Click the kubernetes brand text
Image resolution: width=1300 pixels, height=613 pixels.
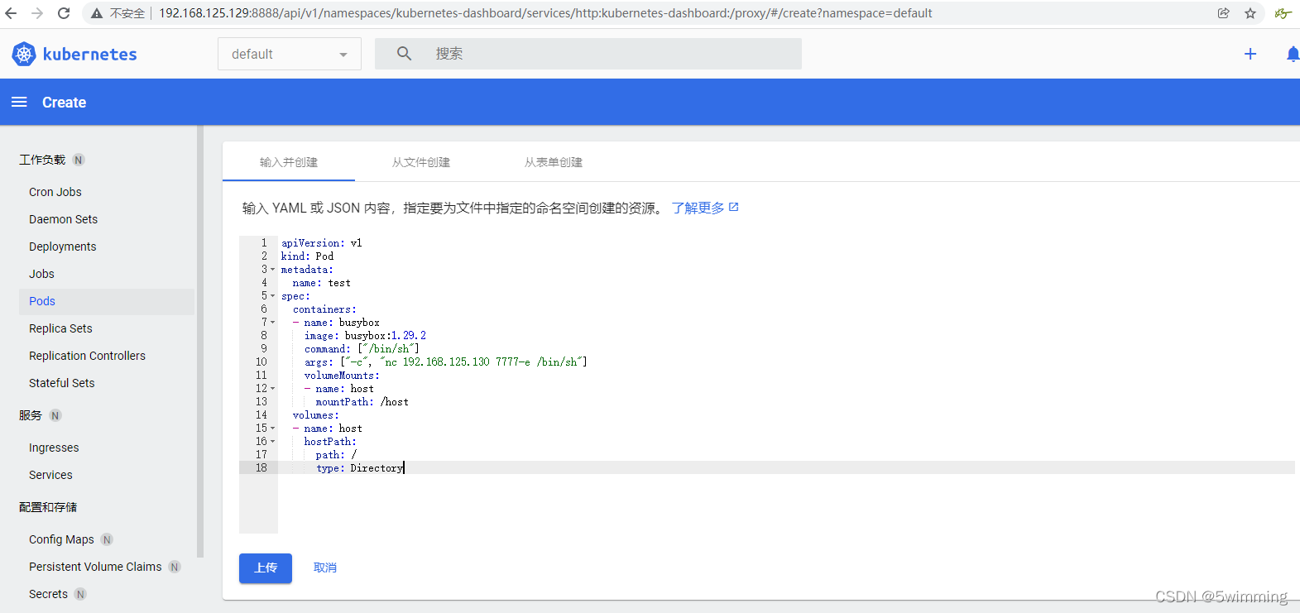tap(90, 54)
